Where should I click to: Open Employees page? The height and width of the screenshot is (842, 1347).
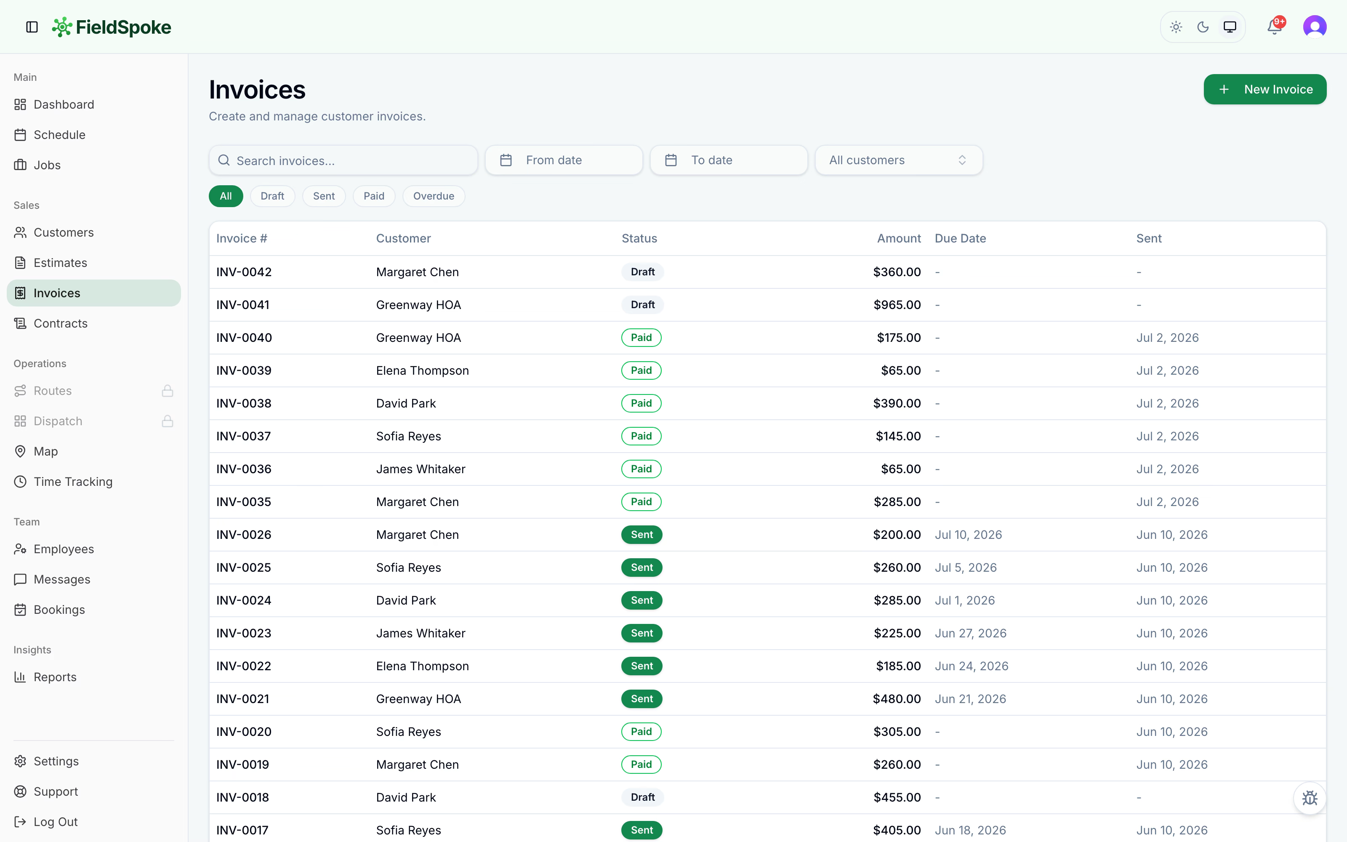(93, 549)
